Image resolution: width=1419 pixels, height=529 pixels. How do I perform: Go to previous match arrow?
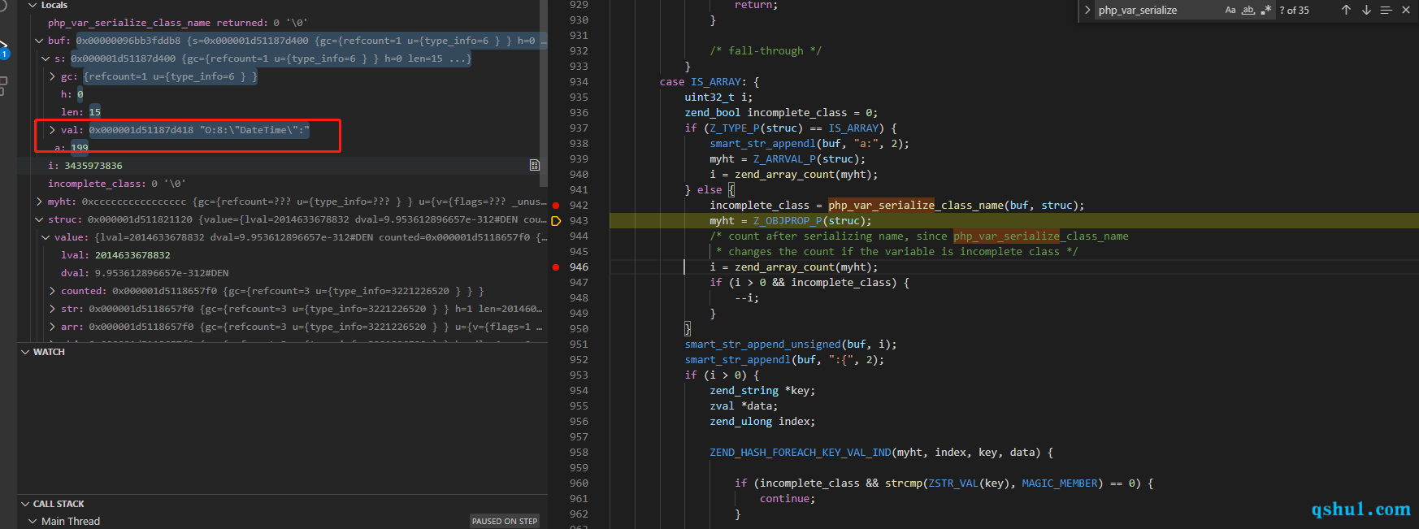coord(1346,10)
